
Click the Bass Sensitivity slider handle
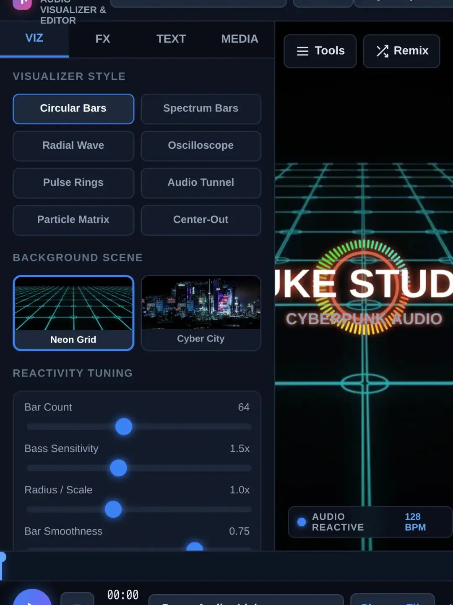coord(118,468)
